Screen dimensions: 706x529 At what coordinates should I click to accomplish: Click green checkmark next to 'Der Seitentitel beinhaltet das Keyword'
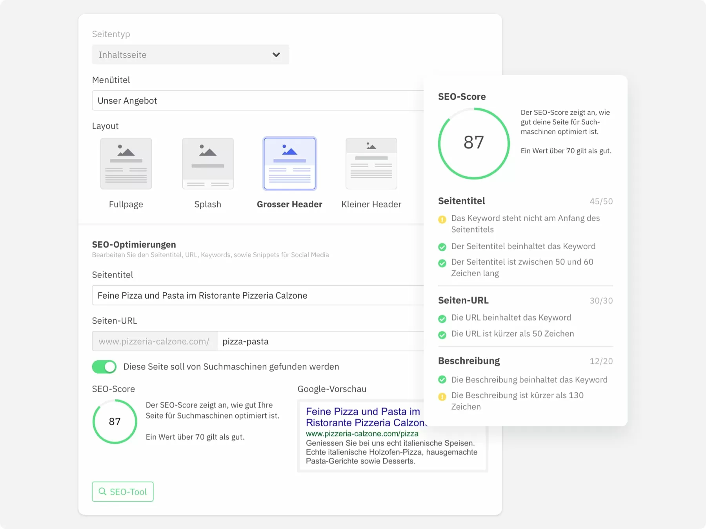442,247
